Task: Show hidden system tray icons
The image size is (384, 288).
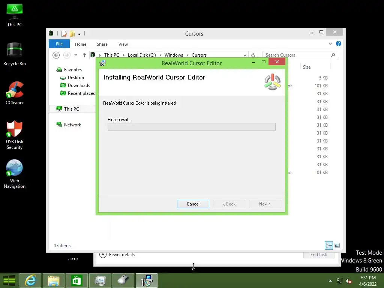Action: click(331, 281)
